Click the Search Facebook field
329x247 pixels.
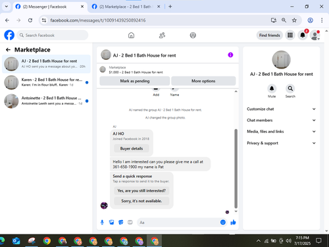pos(53,35)
